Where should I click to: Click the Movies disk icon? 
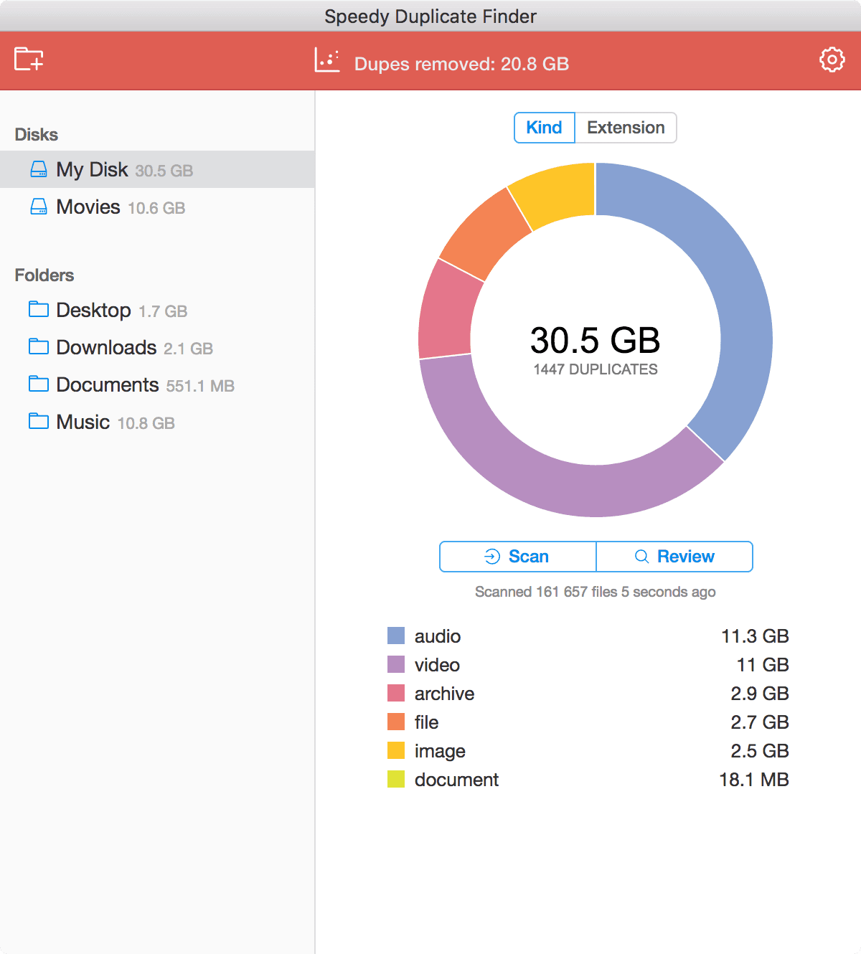click(37, 207)
